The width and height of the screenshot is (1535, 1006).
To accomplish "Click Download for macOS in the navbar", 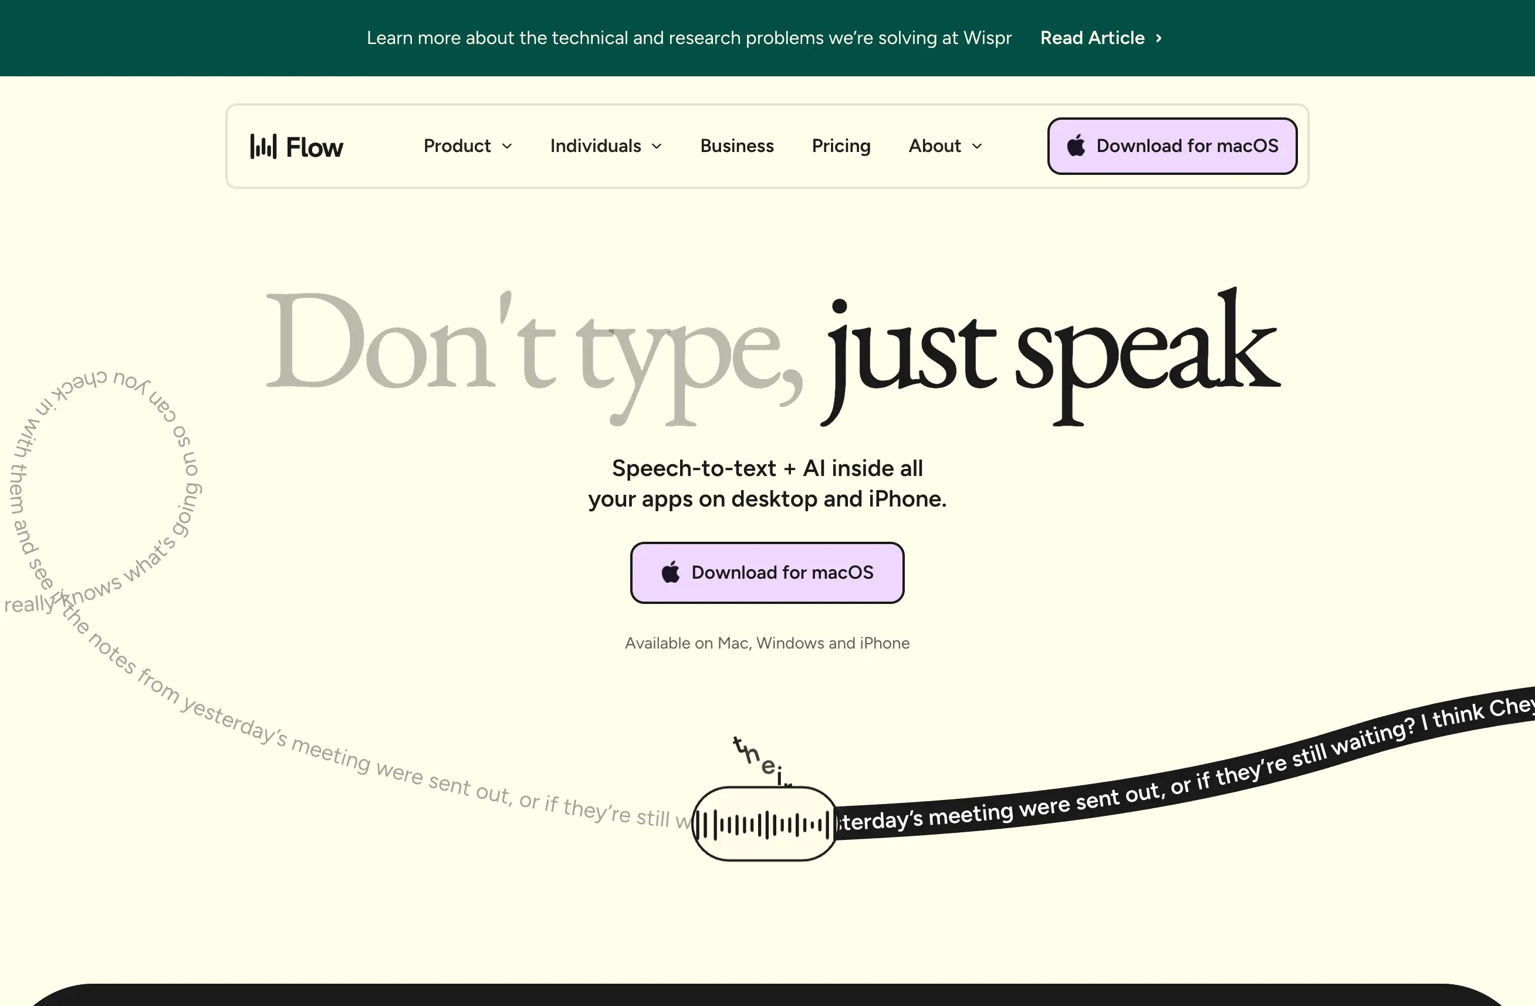I will 1172,146.
